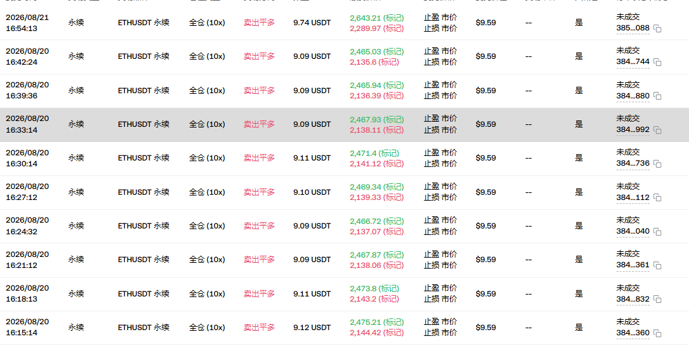Copy order ID 384...832
This screenshot has width=689, height=345.
657,299
